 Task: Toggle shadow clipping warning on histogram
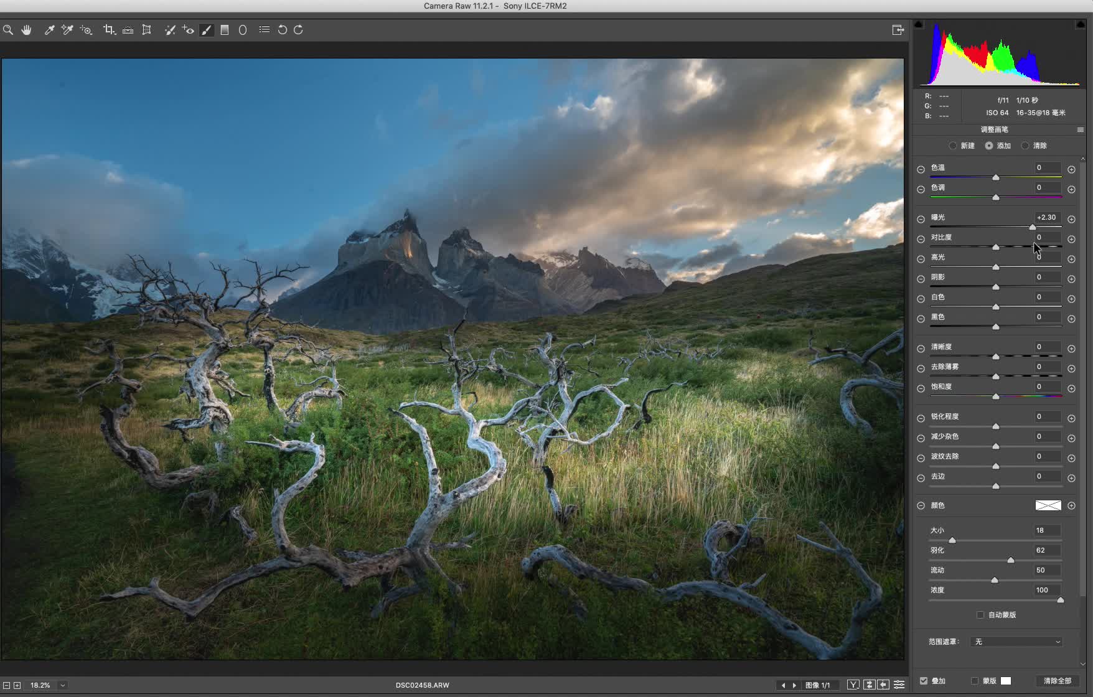919,24
